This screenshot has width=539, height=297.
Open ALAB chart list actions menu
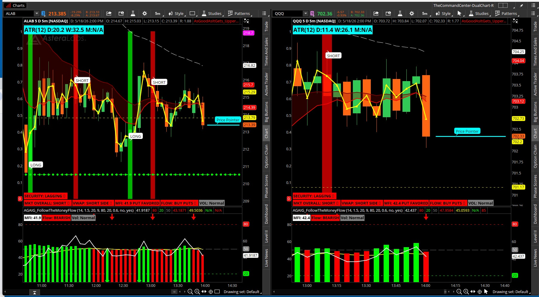[x=264, y=13]
